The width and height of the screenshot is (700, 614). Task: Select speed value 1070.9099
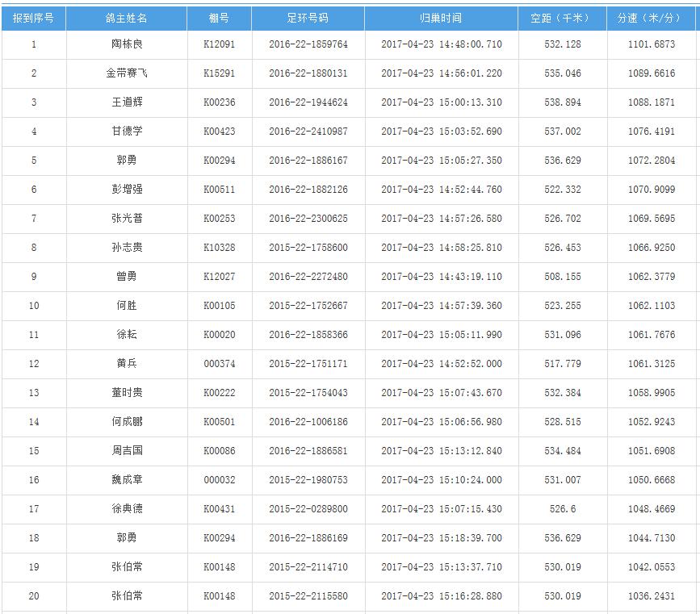point(651,190)
